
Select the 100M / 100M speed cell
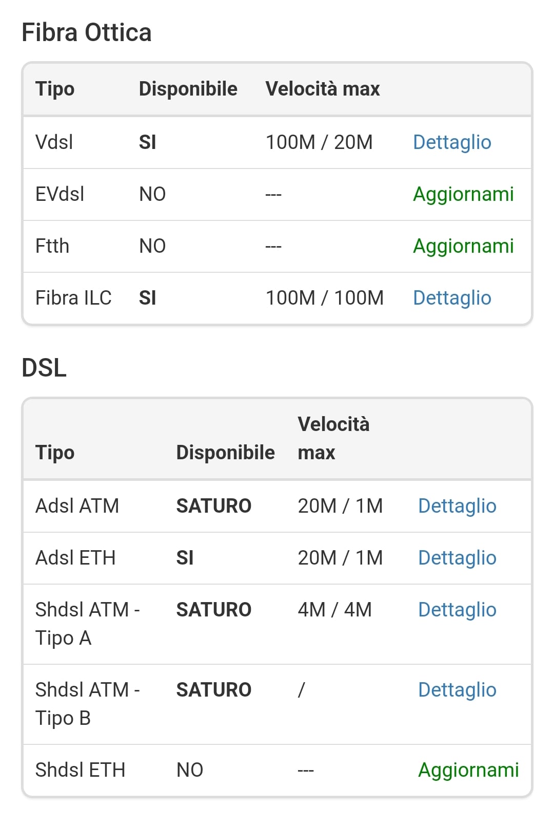(x=324, y=298)
